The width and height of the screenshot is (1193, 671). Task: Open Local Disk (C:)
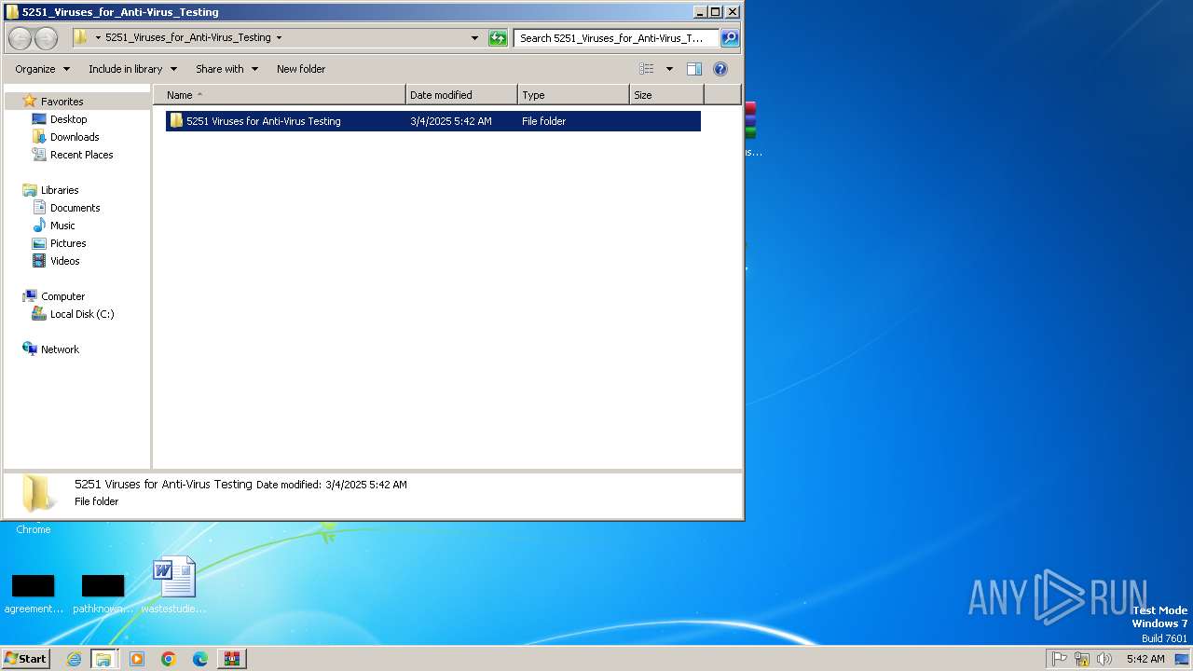(82, 314)
